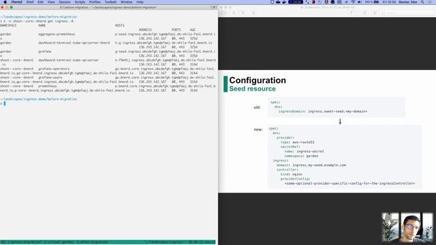Click 'grafana-users' ingress name
436x245 pixels.
click(50, 78)
